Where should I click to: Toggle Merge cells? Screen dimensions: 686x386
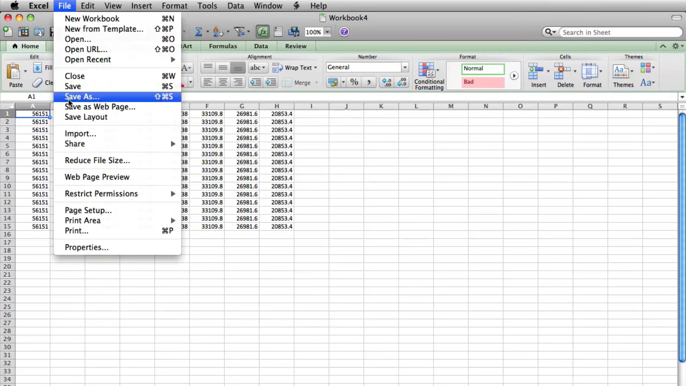tap(300, 83)
